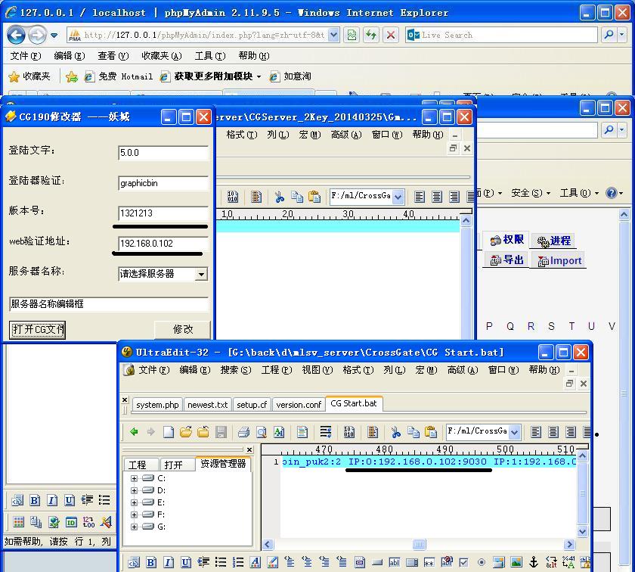
Task: Switch to the system.php tab
Action: click(x=157, y=405)
